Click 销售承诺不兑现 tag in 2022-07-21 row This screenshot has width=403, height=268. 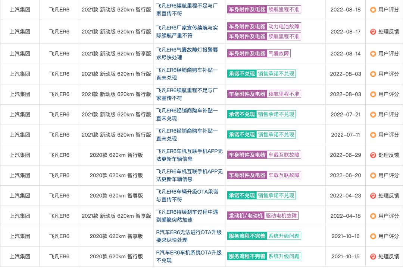[276, 114]
